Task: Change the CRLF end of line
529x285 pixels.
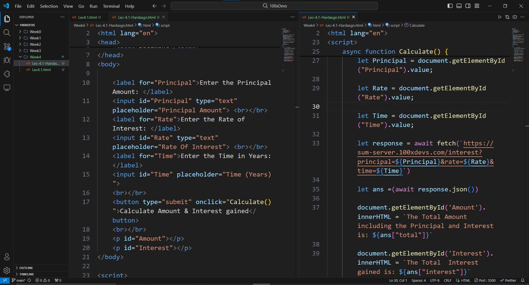Action: pos(447,281)
